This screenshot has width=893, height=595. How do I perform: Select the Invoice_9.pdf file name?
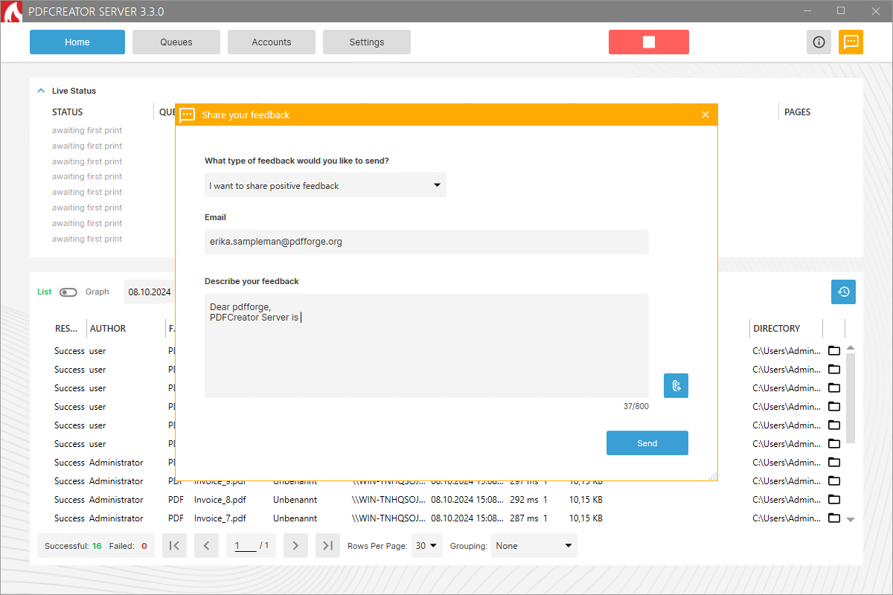[220, 481]
